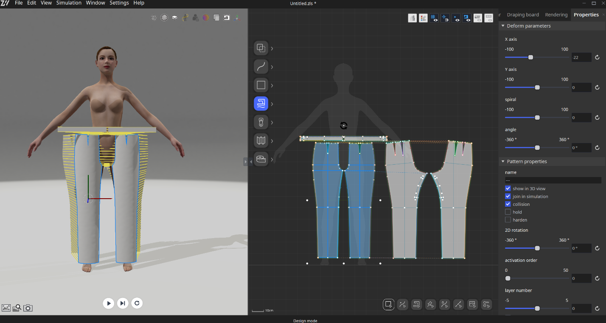The height and width of the screenshot is (323, 606).
Task: Activate the pin selection tool
Action: pyautogui.click(x=430, y=304)
